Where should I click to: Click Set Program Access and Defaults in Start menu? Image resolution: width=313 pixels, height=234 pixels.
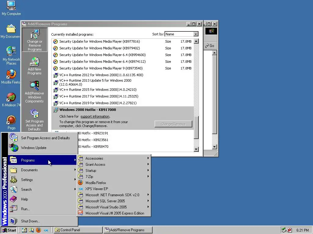42,138
